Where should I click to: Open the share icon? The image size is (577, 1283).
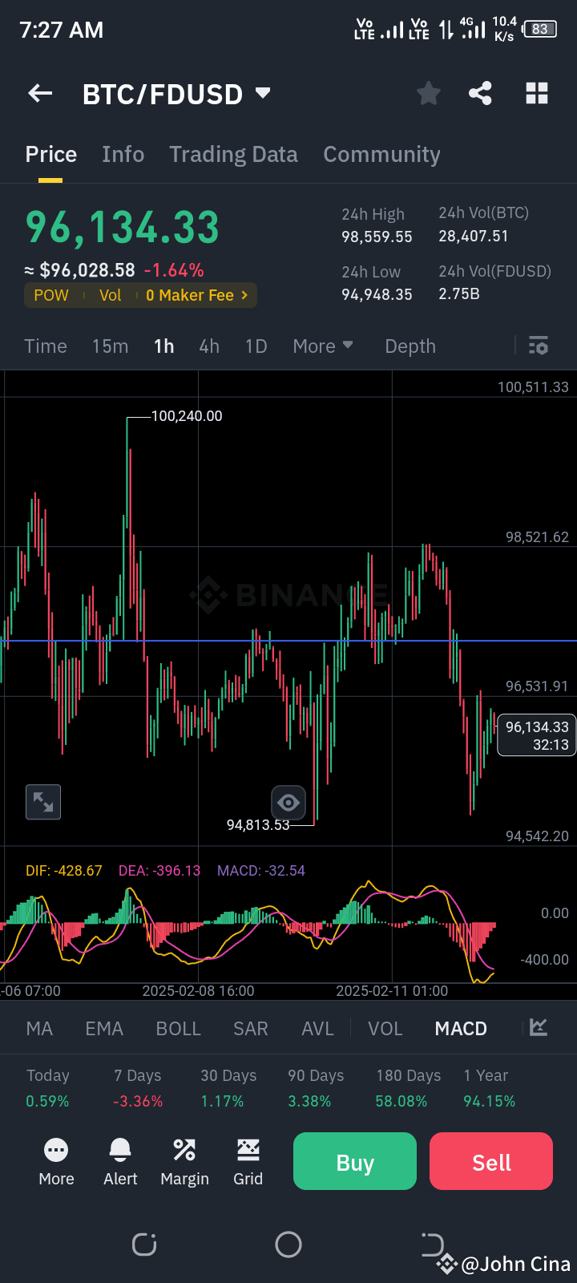pyautogui.click(x=480, y=94)
